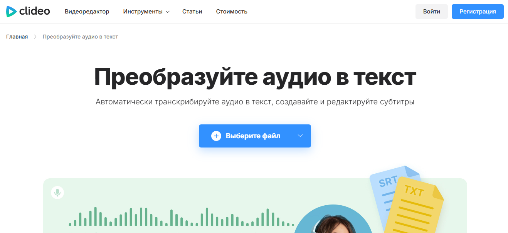Follow the Главная breadcrumb link
508x233 pixels.
click(17, 37)
